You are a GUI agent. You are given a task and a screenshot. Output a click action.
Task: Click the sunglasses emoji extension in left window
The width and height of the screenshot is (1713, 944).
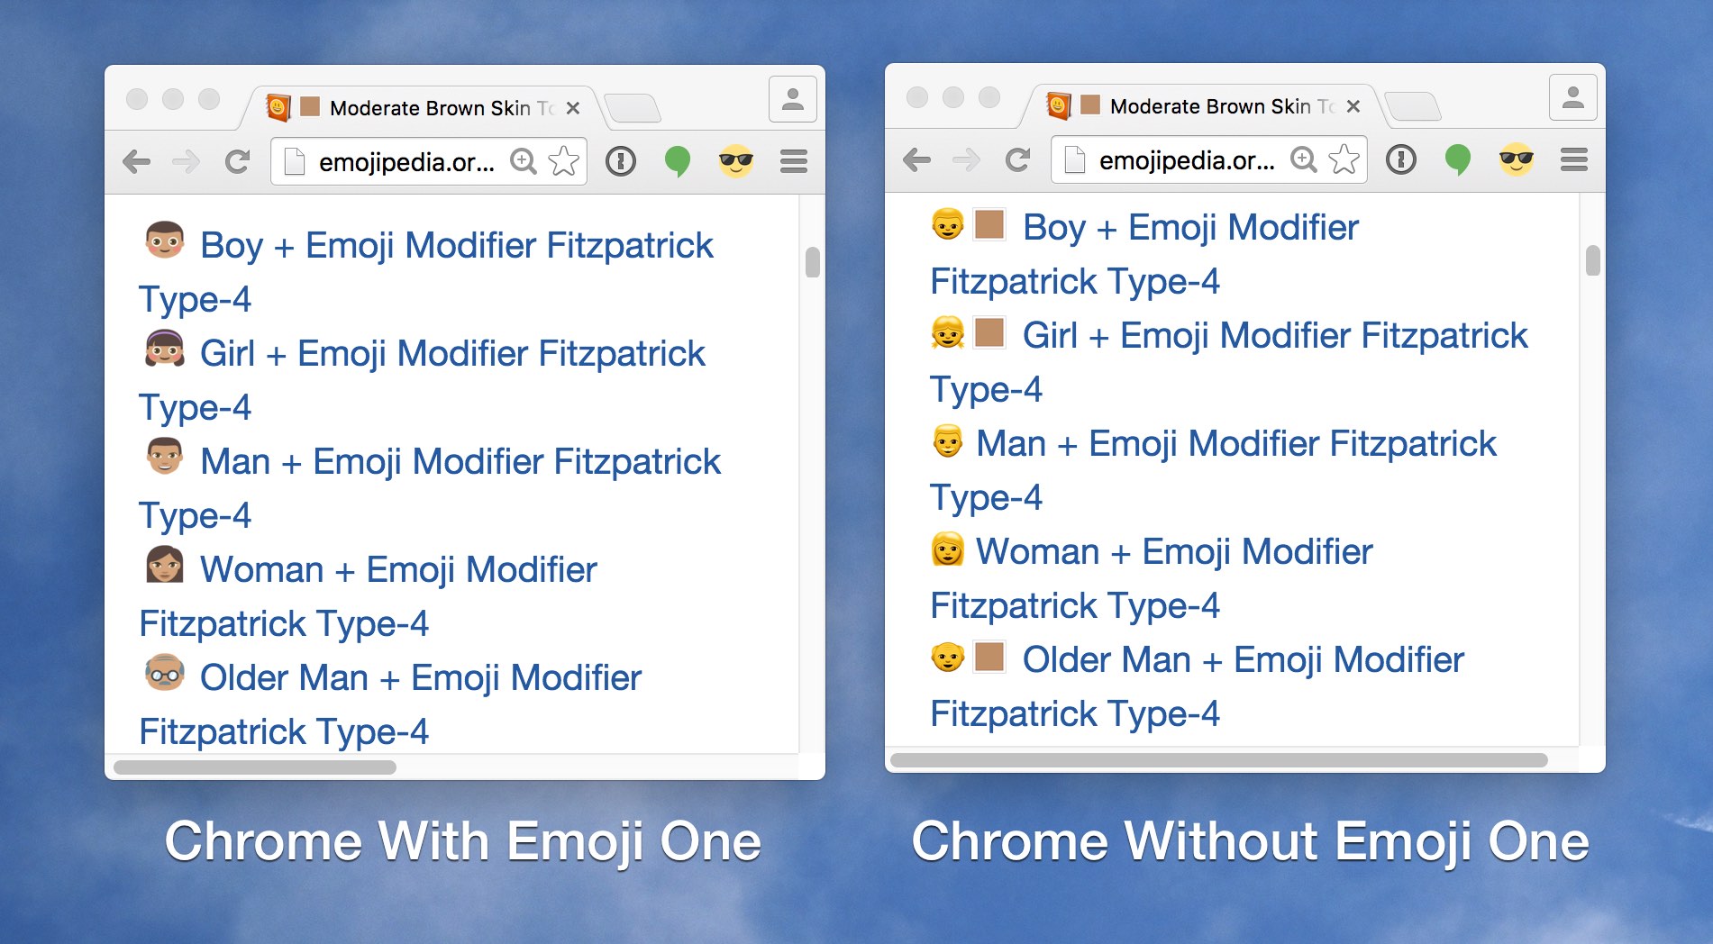coord(736,161)
